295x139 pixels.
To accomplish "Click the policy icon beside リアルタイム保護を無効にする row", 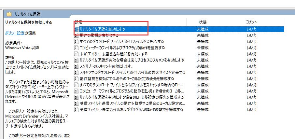I will pos(77,29).
